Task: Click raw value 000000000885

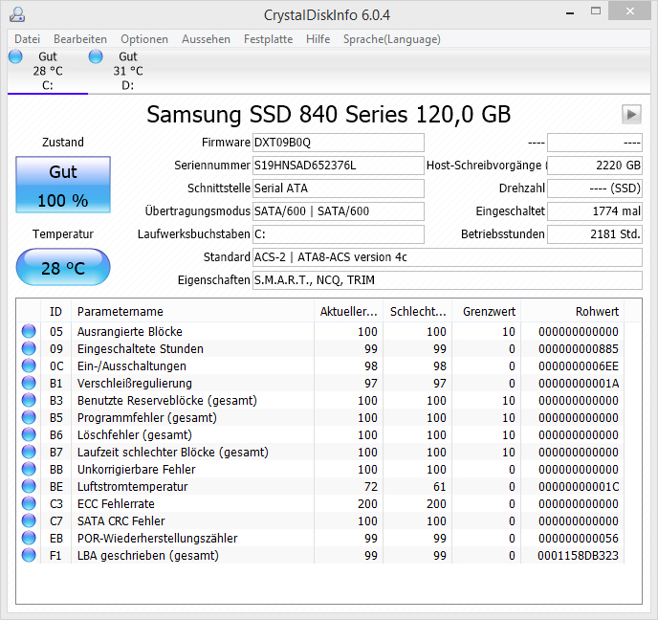Action: [579, 349]
